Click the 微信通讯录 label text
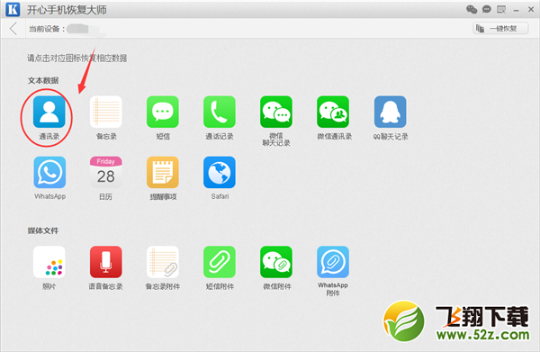This screenshot has height=352, width=540. click(x=335, y=137)
